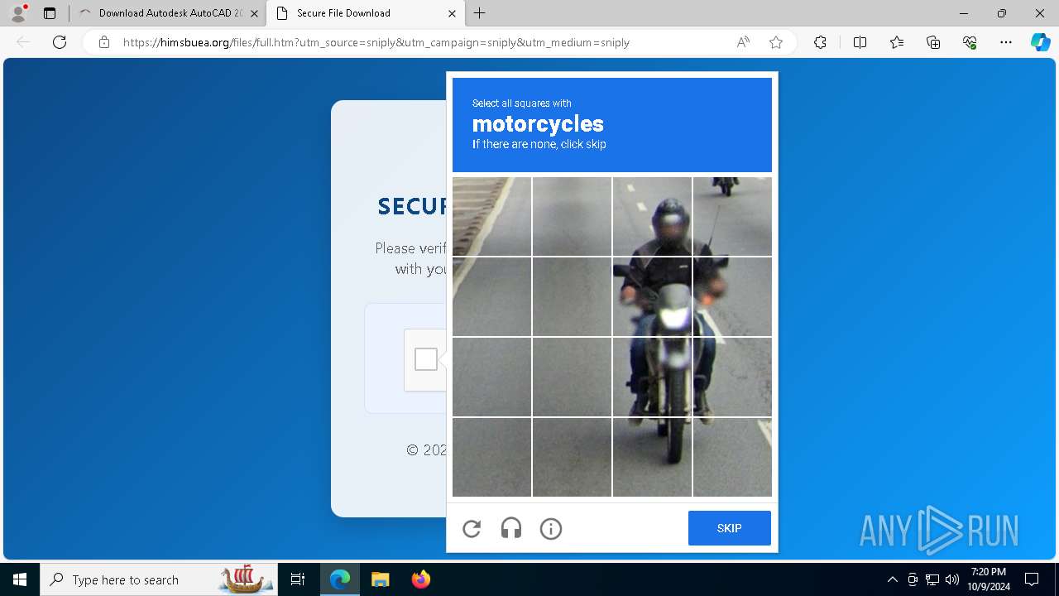Open the Windows Start menu

(20, 579)
